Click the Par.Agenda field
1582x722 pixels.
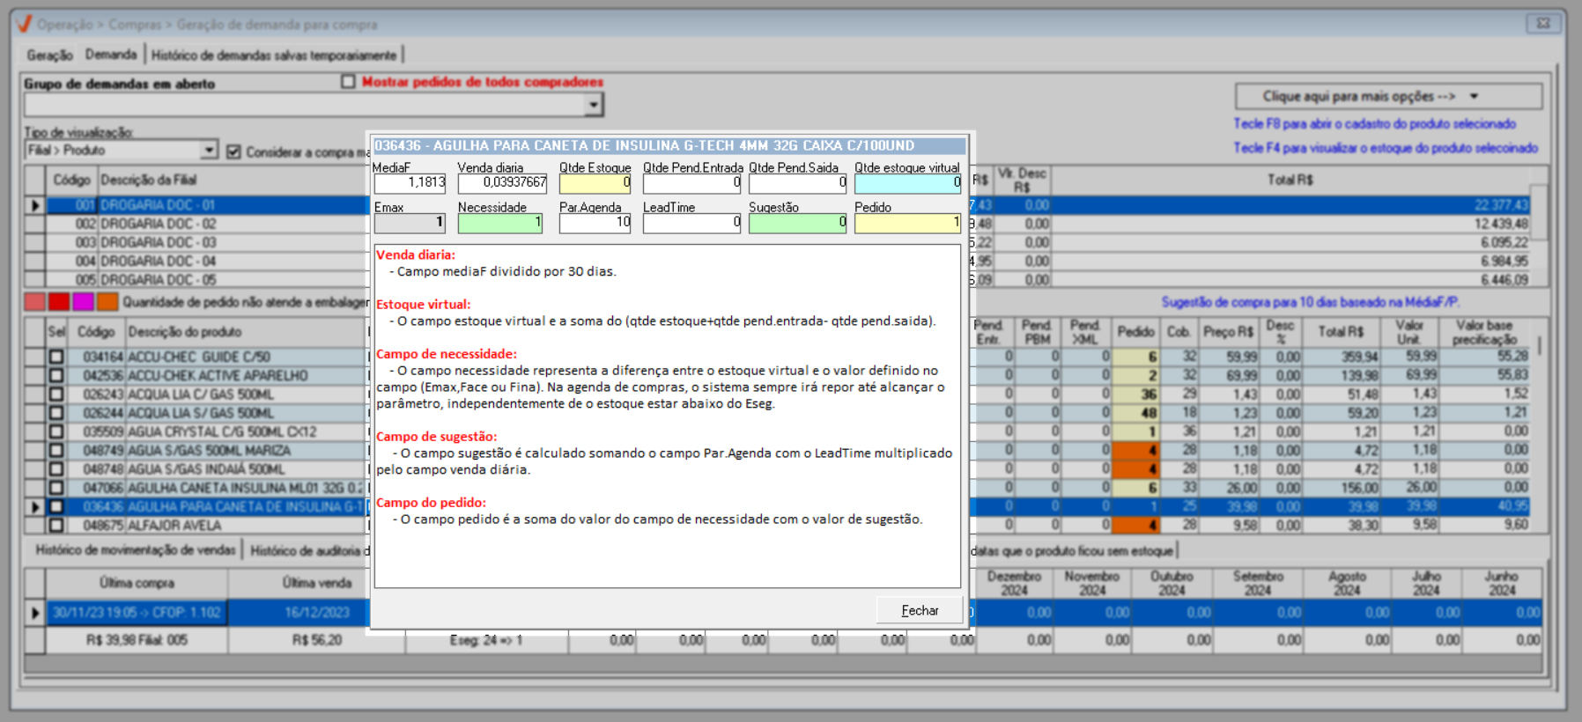[x=595, y=223]
